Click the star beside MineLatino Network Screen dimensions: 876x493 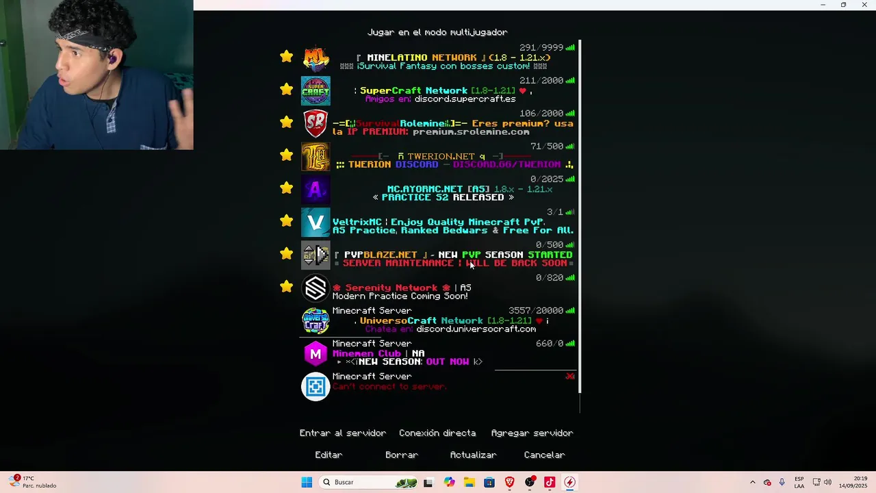point(286,56)
